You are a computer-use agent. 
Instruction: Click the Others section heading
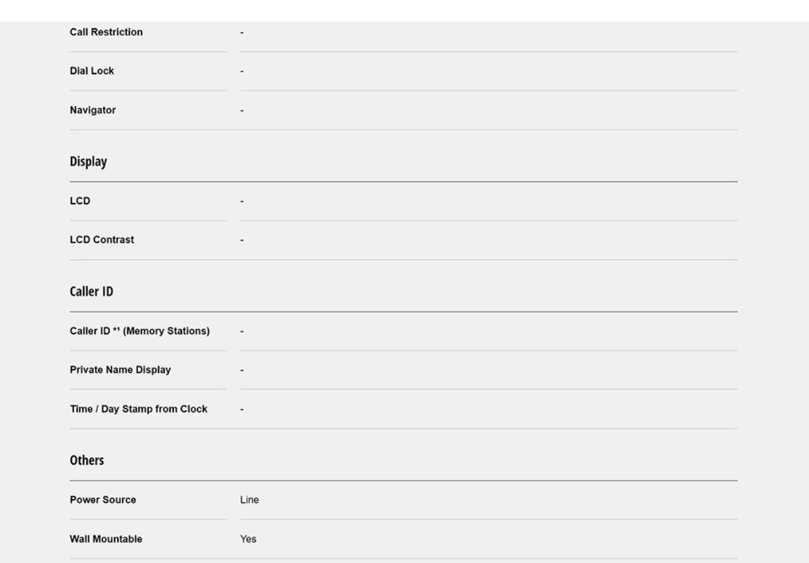click(87, 461)
